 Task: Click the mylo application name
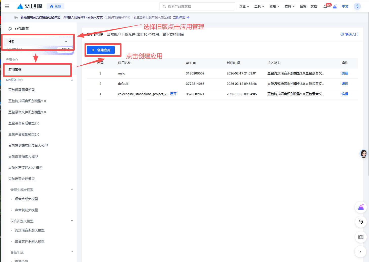coord(121,73)
